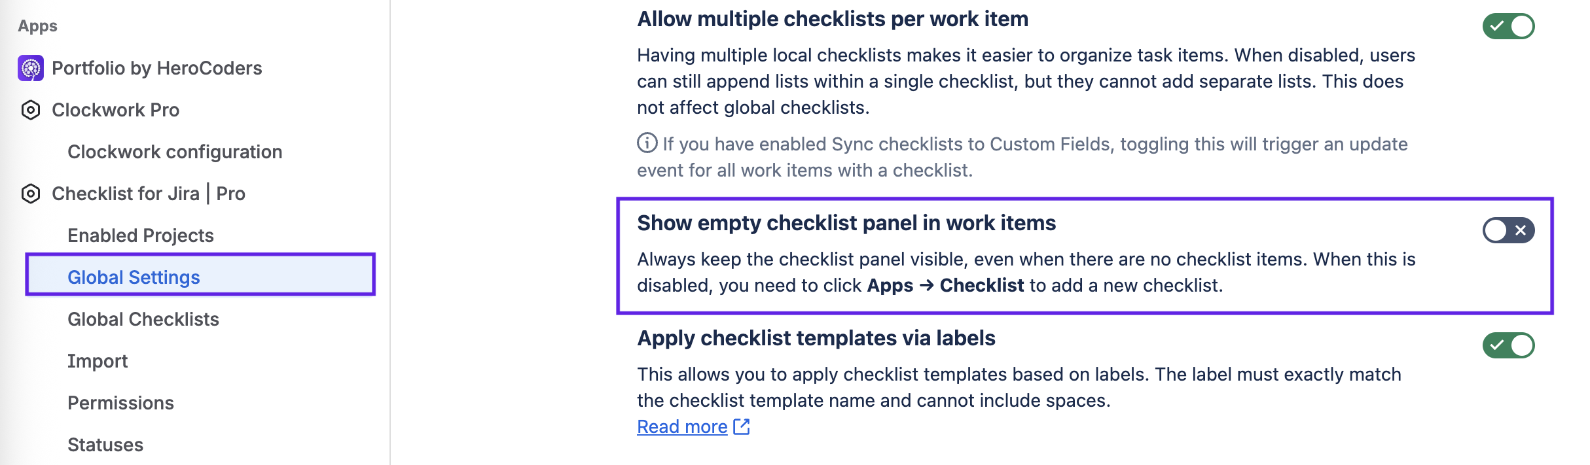The height and width of the screenshot is (465, 1590).
Task: Expand the Clockwork Pro section
Action: coord(115,110)
